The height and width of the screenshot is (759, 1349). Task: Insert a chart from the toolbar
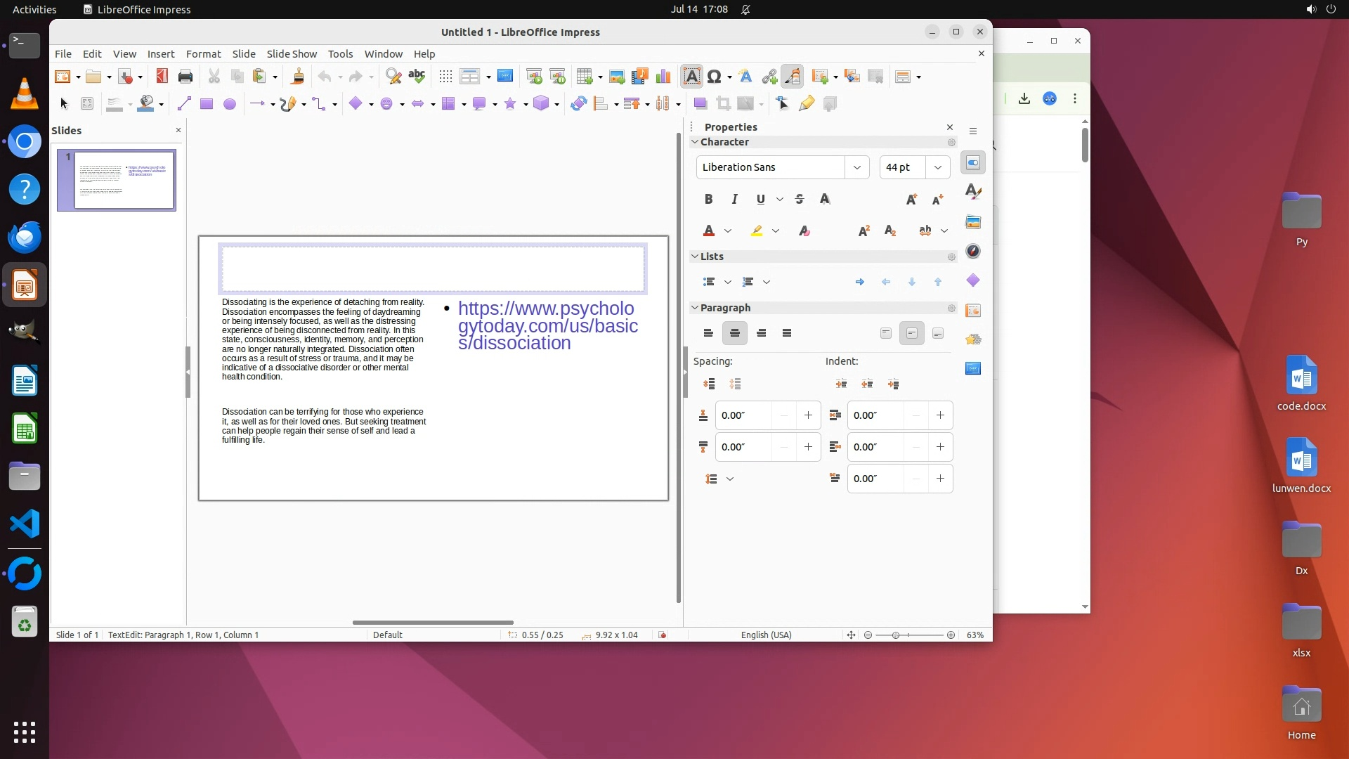coord(663,77)
